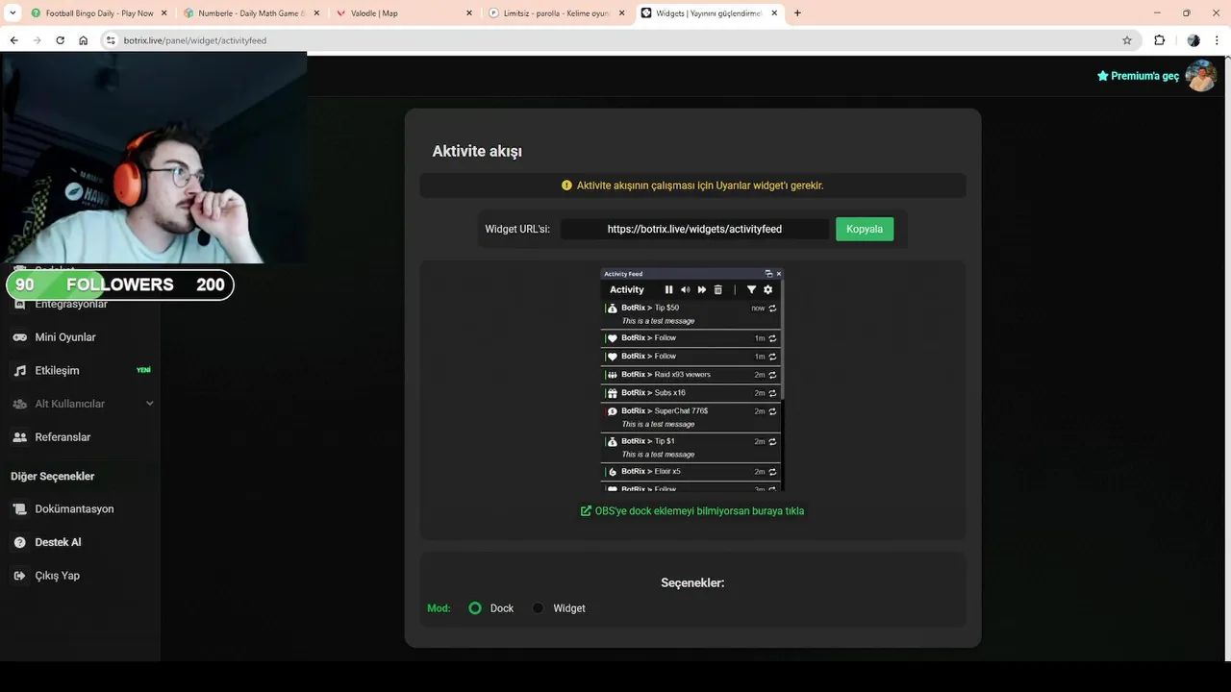Click the Seçenekler: heading text

pos(692,582)
